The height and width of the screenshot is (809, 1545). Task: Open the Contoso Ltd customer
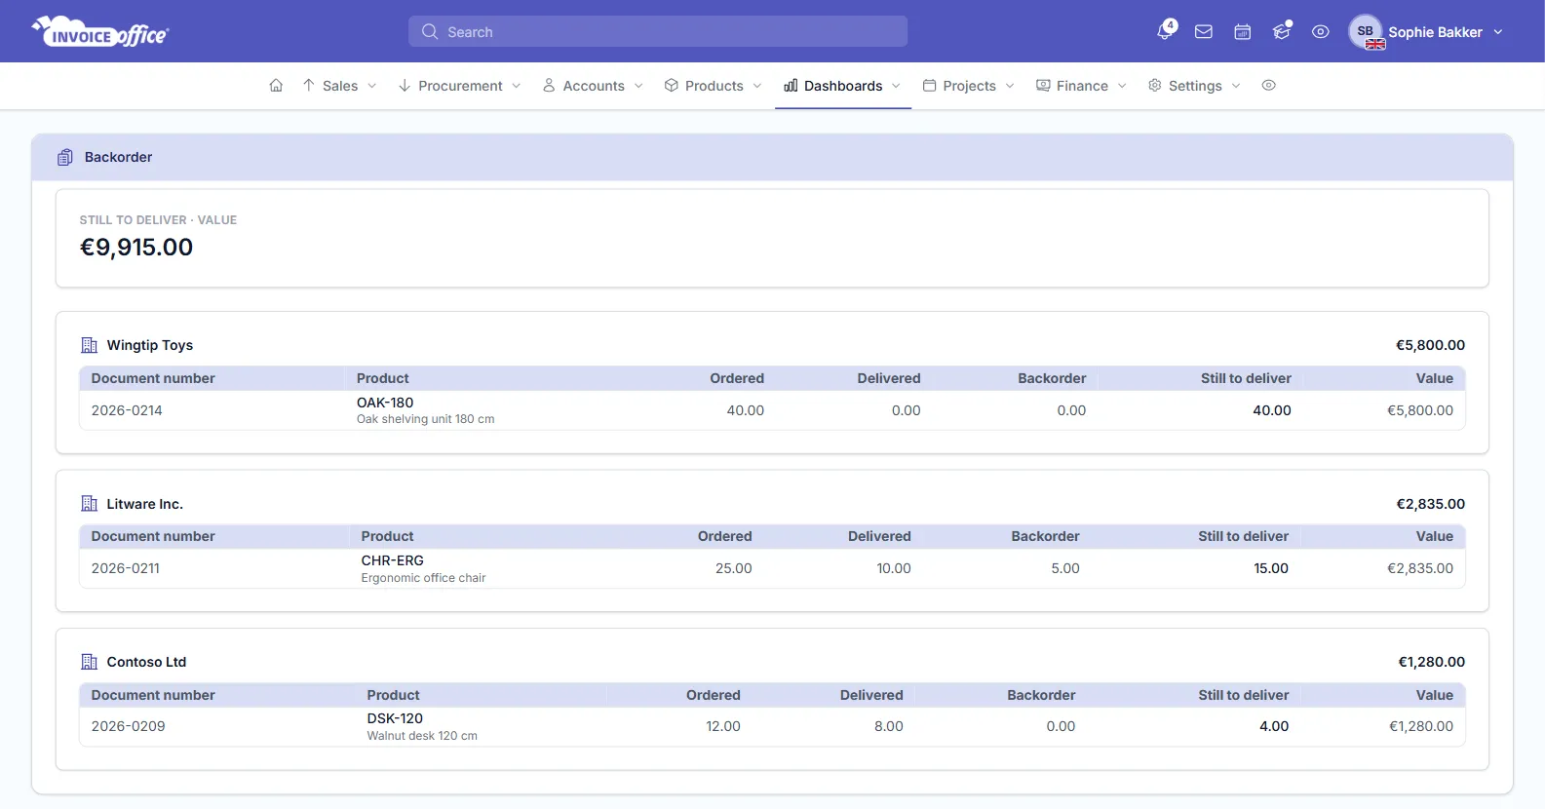click(x=146, y=662)
